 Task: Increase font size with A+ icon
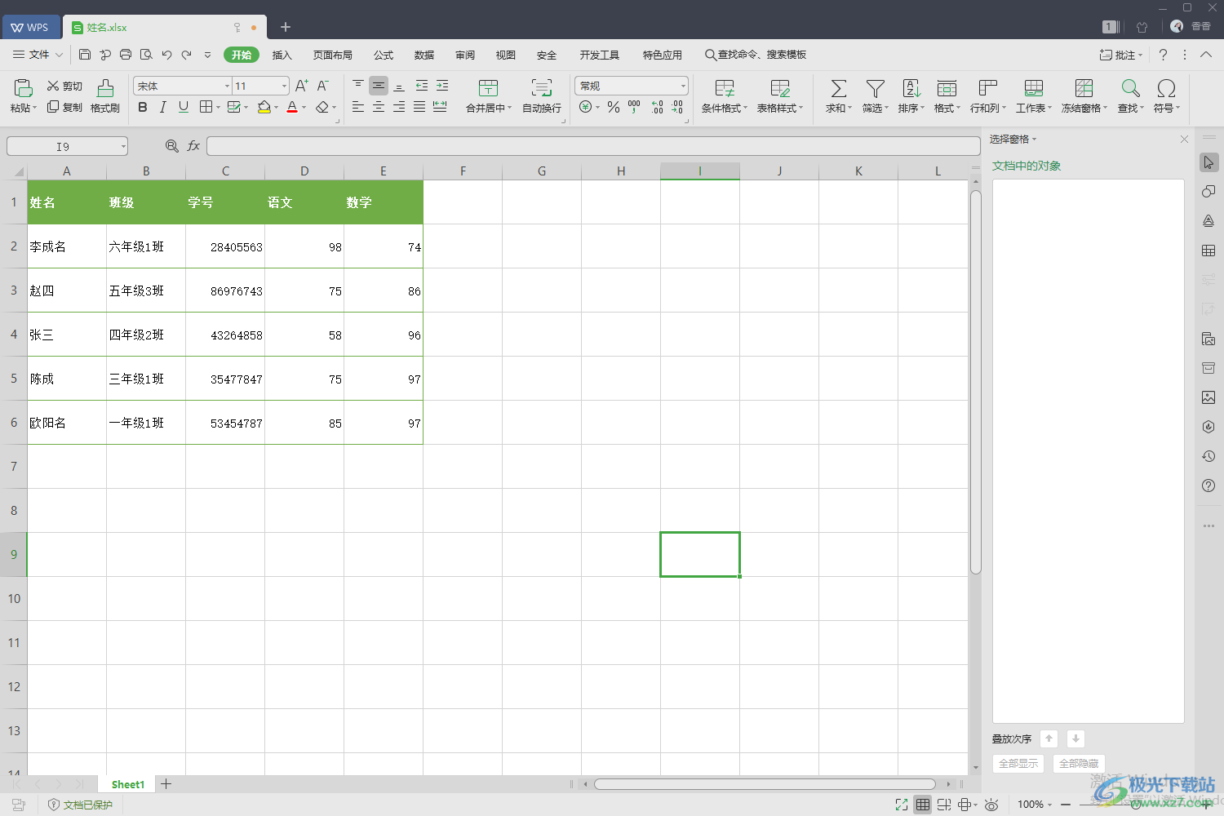click(302, 86)
